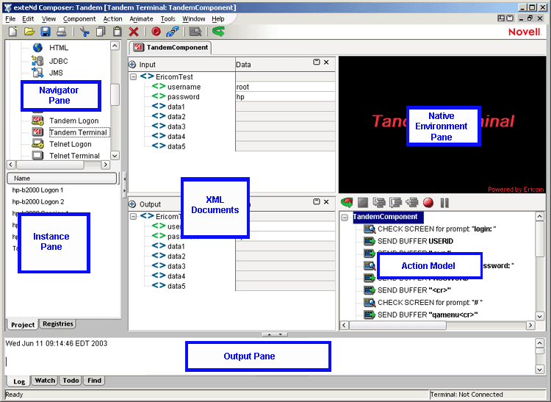Switch to the Registries tab

point(58,323)
